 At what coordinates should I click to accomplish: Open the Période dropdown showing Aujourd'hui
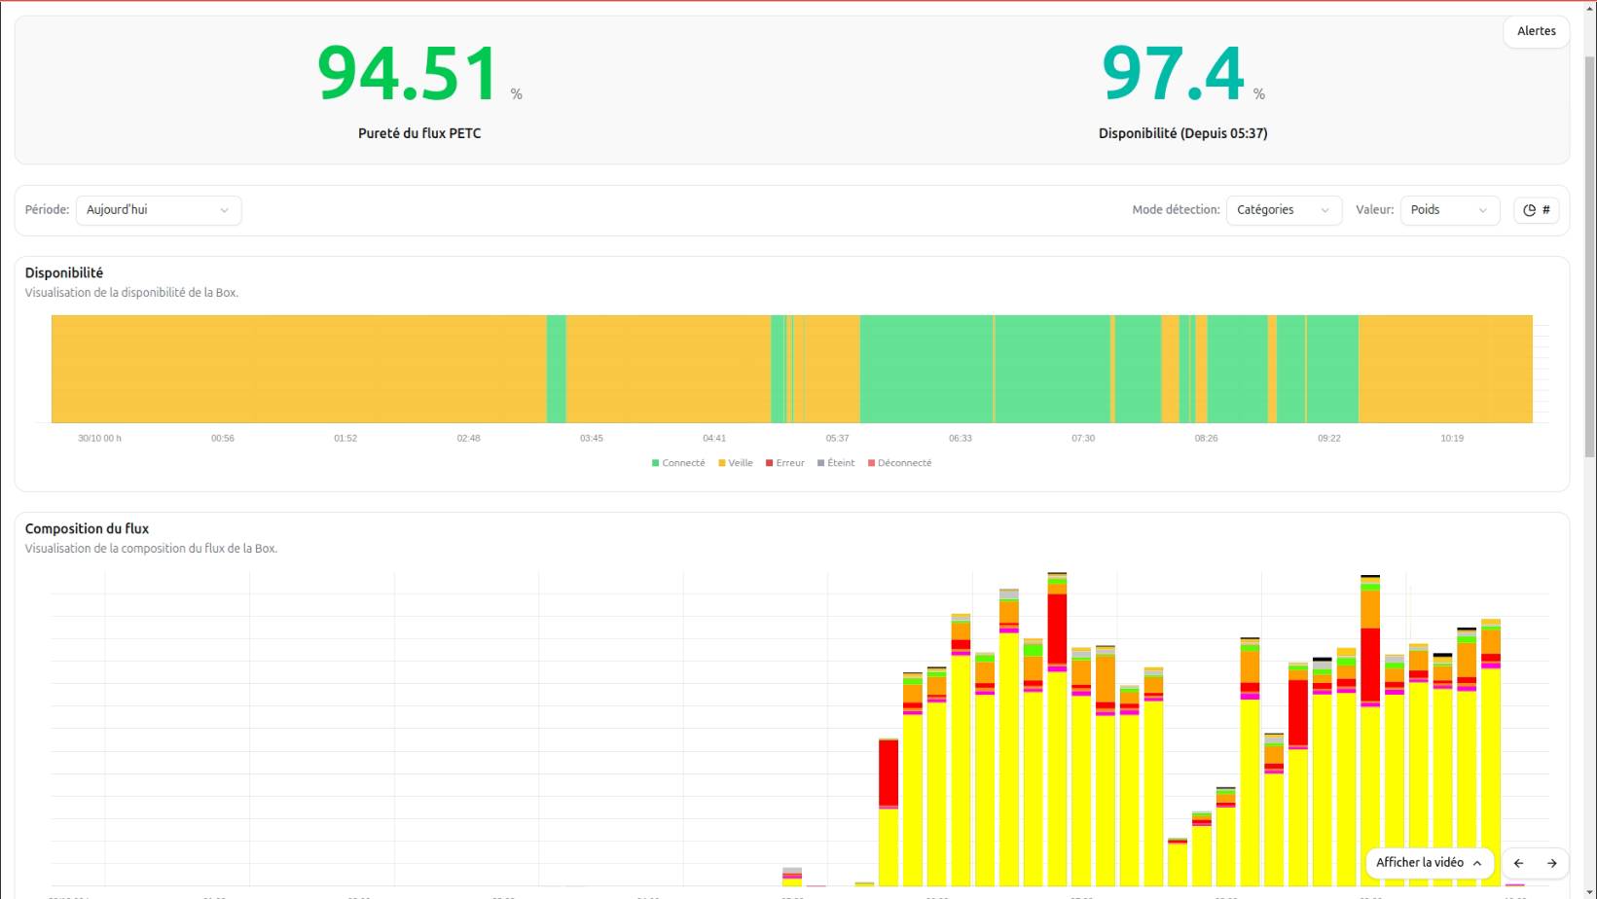click(158, 210)
